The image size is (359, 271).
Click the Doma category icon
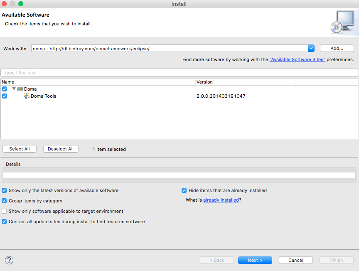click(x=20, y=89)
